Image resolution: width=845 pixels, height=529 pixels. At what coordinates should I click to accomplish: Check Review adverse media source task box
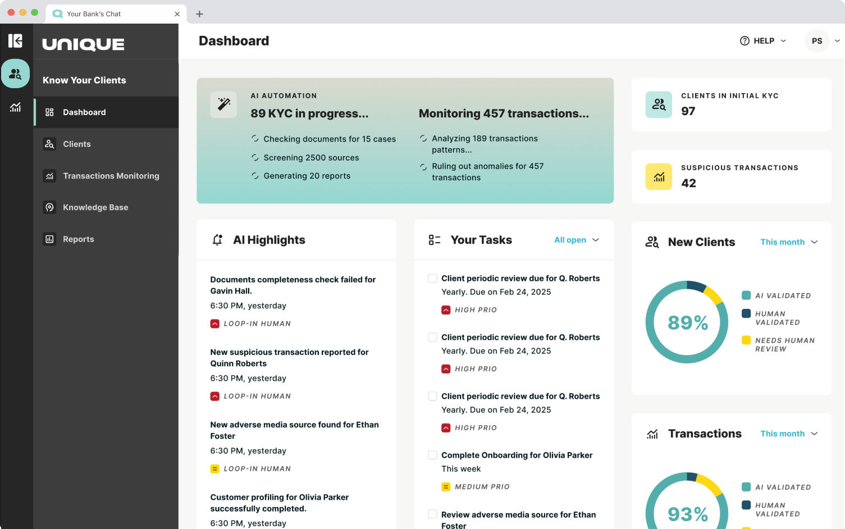click(432, 514)
